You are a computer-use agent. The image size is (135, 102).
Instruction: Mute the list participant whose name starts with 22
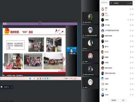130,31
